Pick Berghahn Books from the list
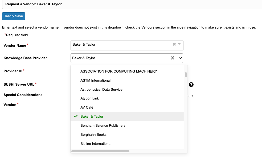The width and height of the screenshot is (262, 167). 127,134
